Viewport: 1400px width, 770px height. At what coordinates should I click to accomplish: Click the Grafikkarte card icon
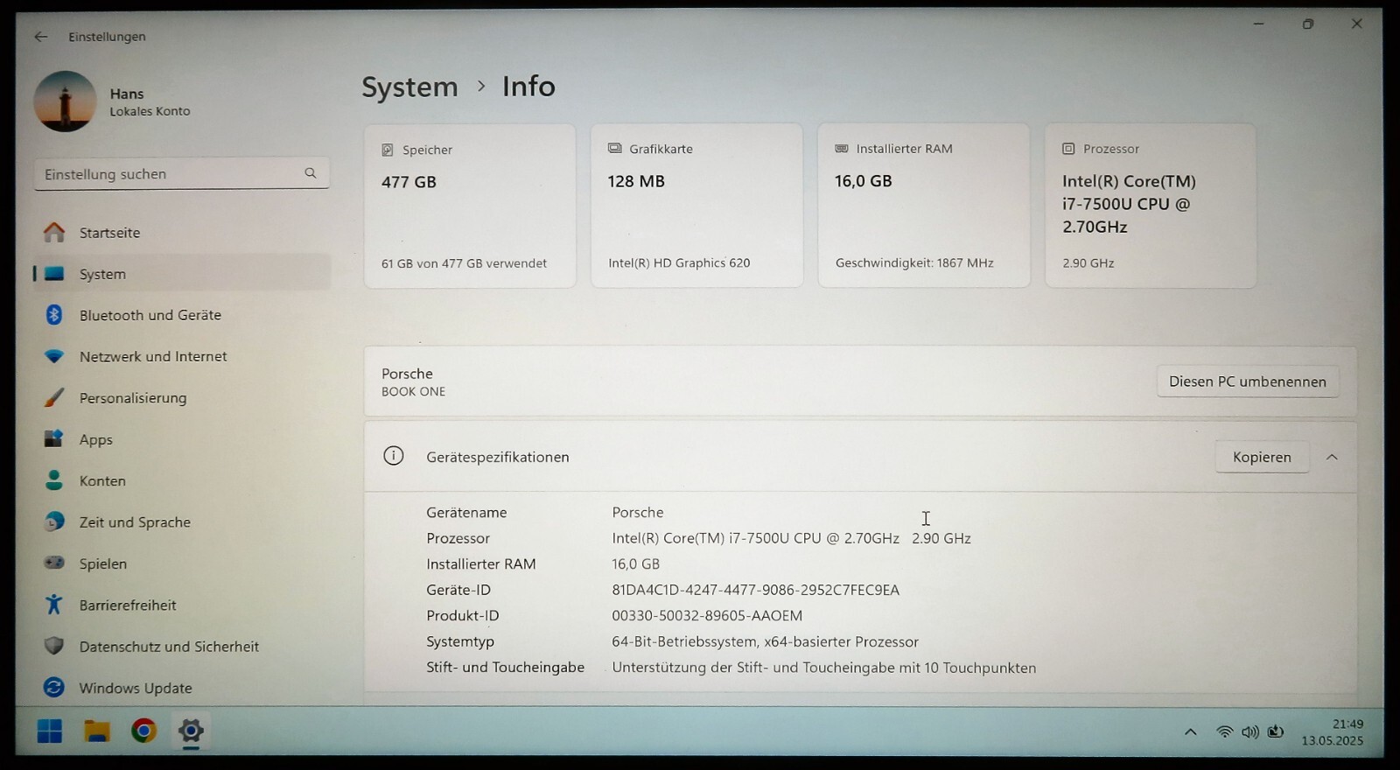pyautogui.click(x=615, y=149)
